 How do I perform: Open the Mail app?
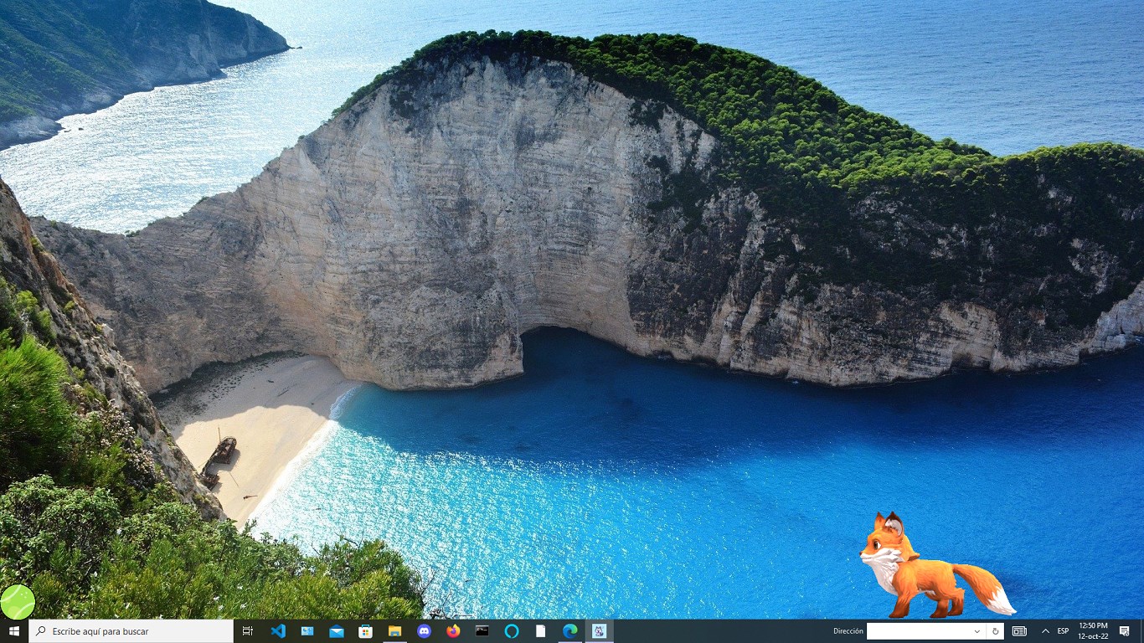(338, 631)
